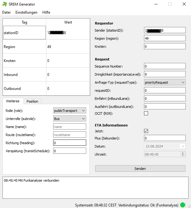Click the stationID value cell in table

(x=68, y=33)
